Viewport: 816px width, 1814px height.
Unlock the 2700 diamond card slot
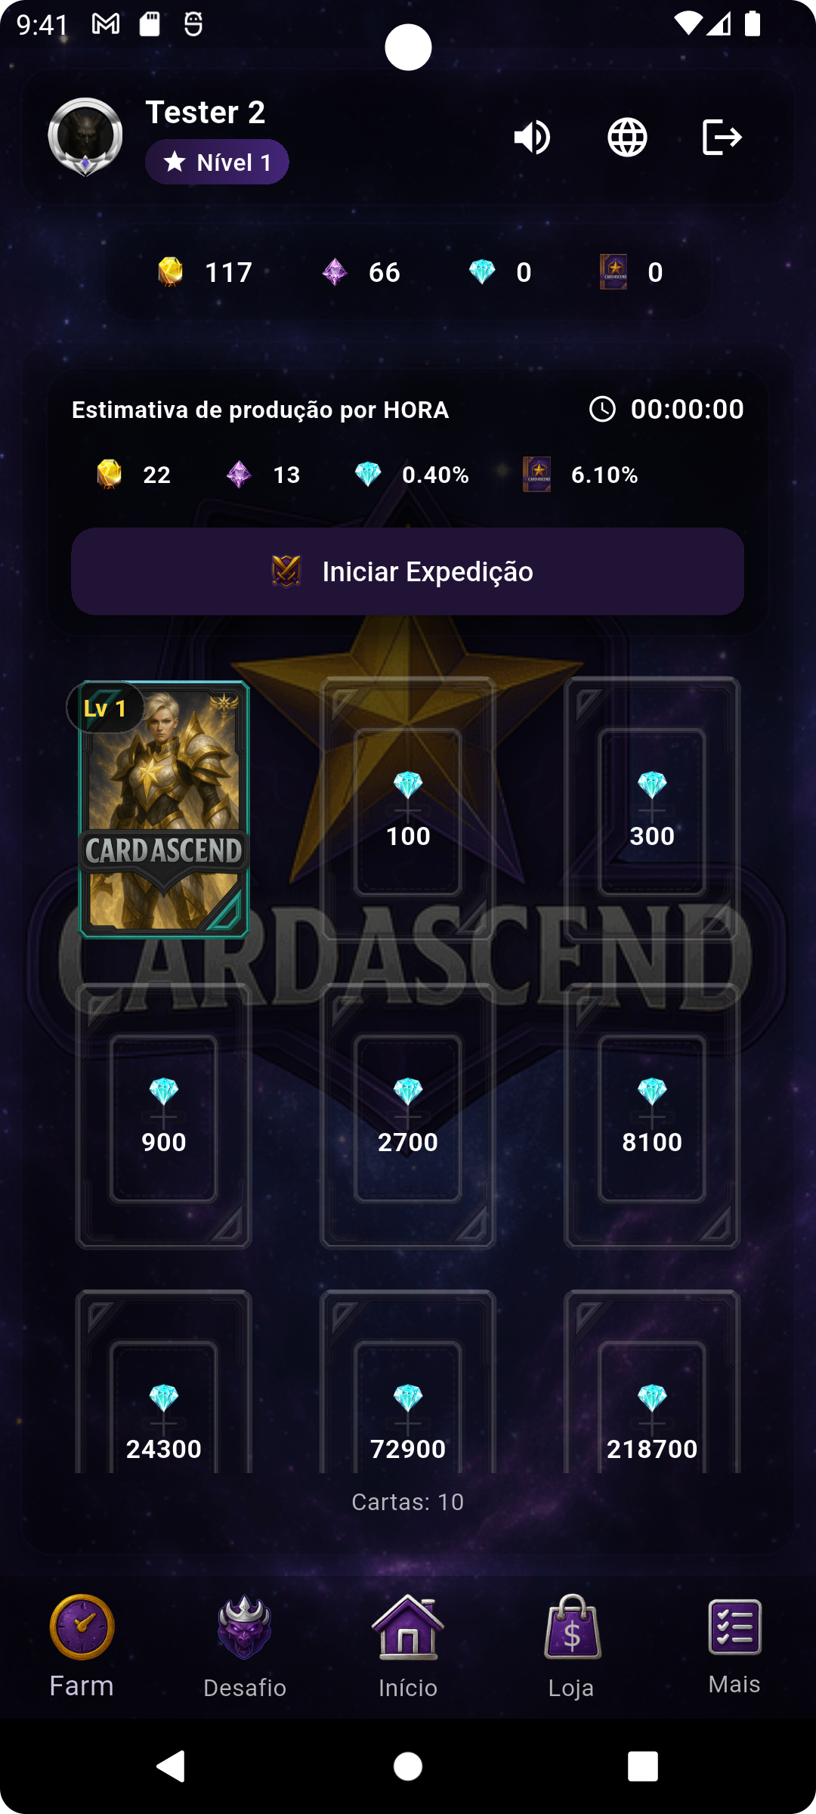[408, 1116]
